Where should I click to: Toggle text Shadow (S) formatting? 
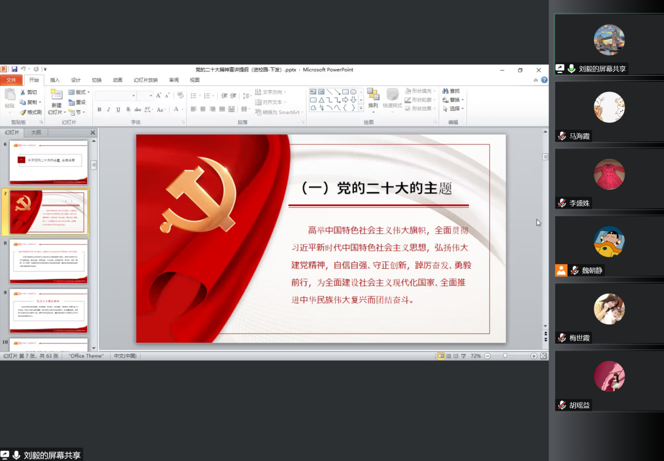click(128, 109)
